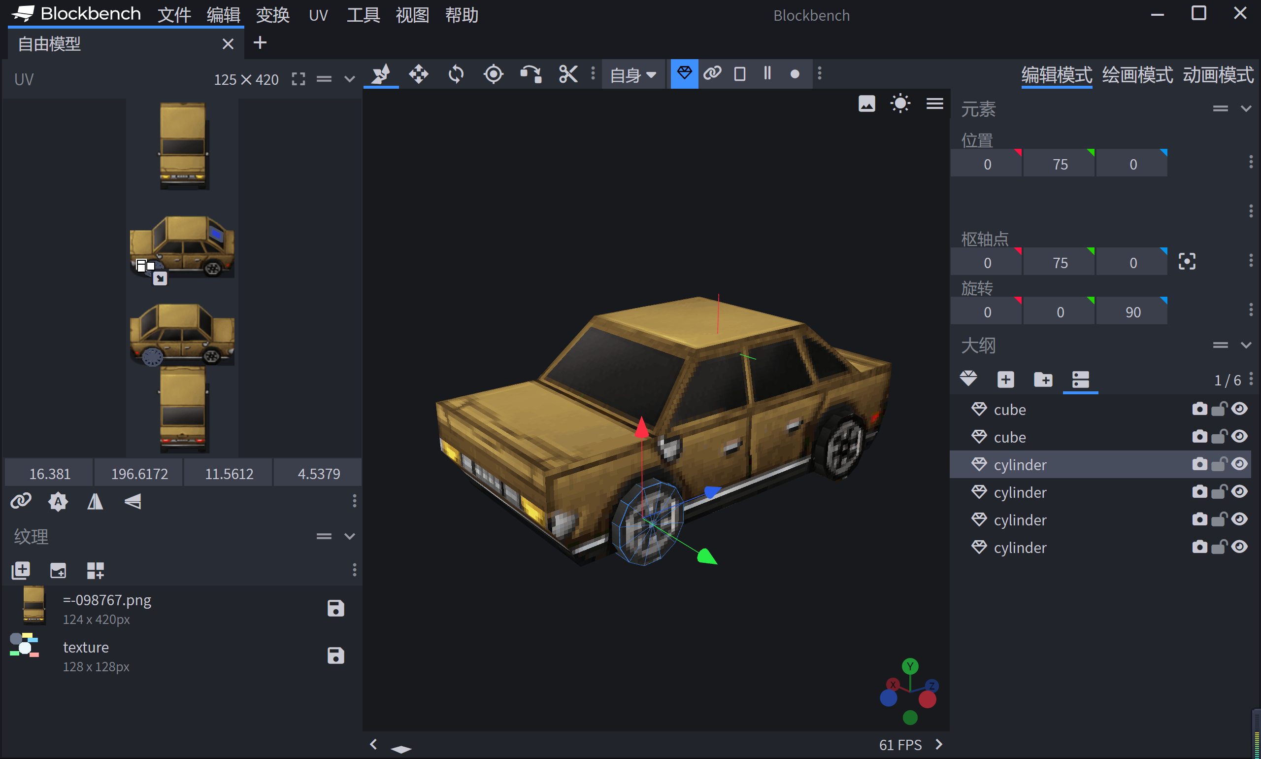Click the create texture group icon
Image resolution: width=1261 pixels, height=759 pixels.
[96, 570]
